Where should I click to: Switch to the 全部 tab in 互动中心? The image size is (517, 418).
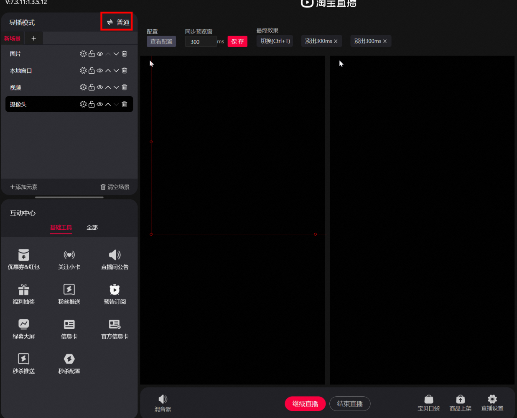92,228
